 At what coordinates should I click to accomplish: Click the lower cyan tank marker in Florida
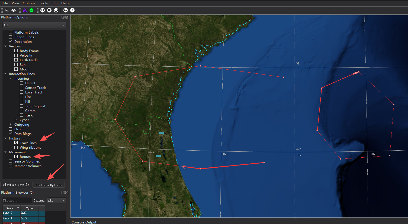(159, 156)
